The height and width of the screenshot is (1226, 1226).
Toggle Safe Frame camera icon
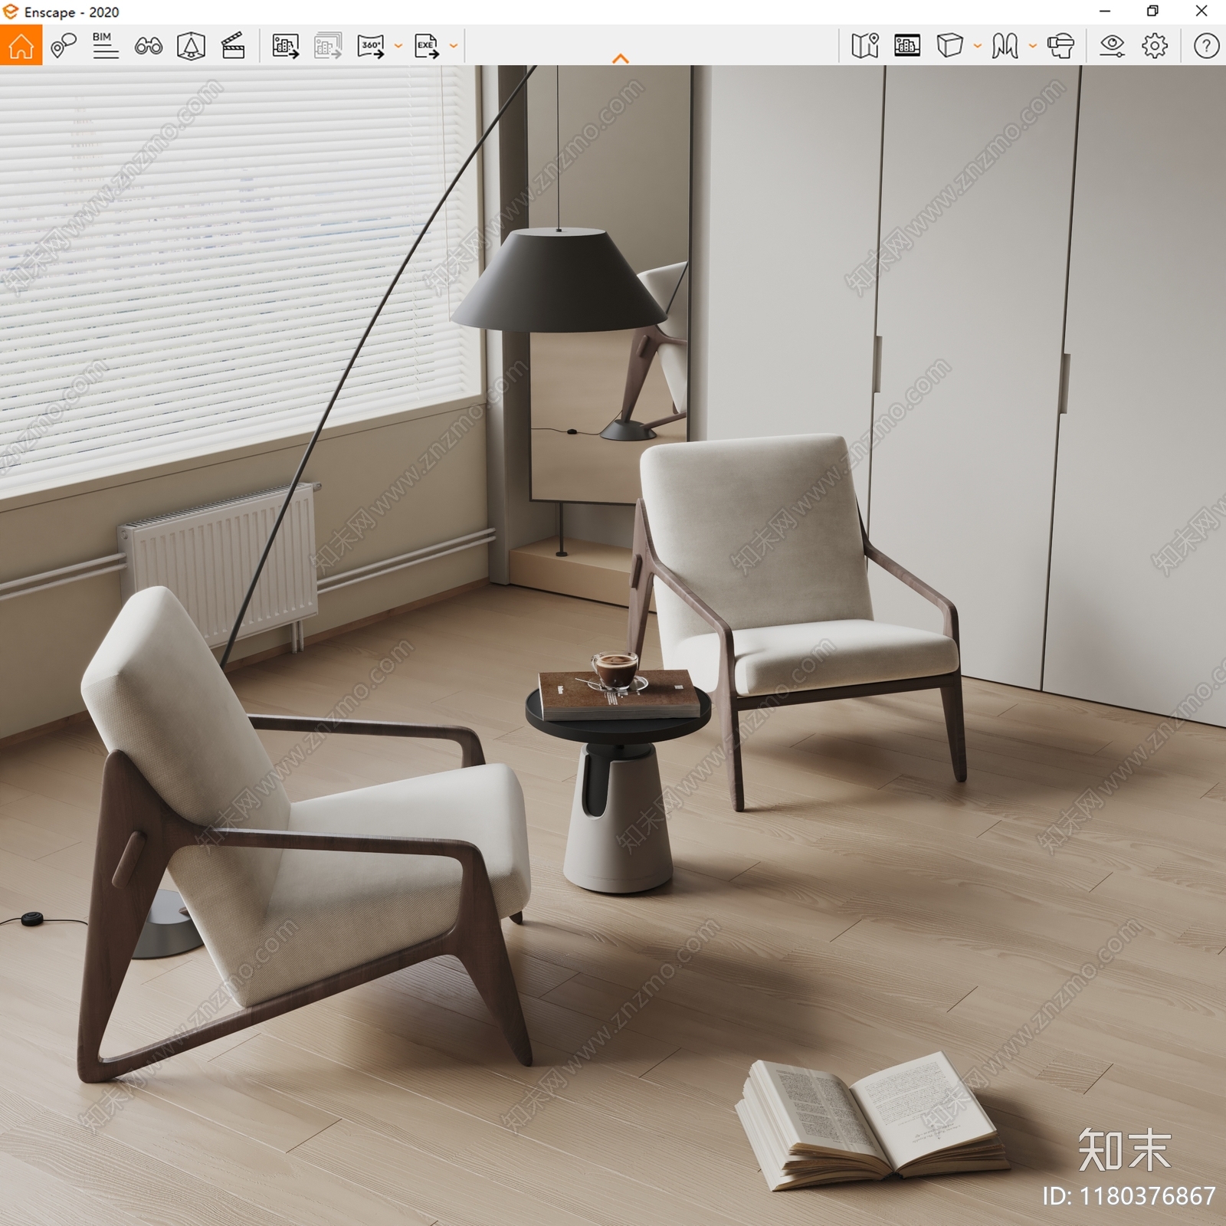click(191, 46)
